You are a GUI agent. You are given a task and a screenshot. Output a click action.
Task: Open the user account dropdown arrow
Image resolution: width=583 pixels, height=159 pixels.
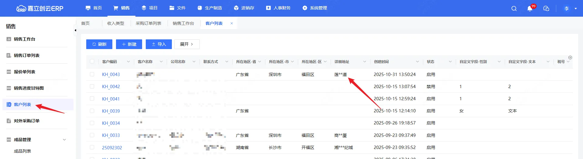tap(575, 8)
